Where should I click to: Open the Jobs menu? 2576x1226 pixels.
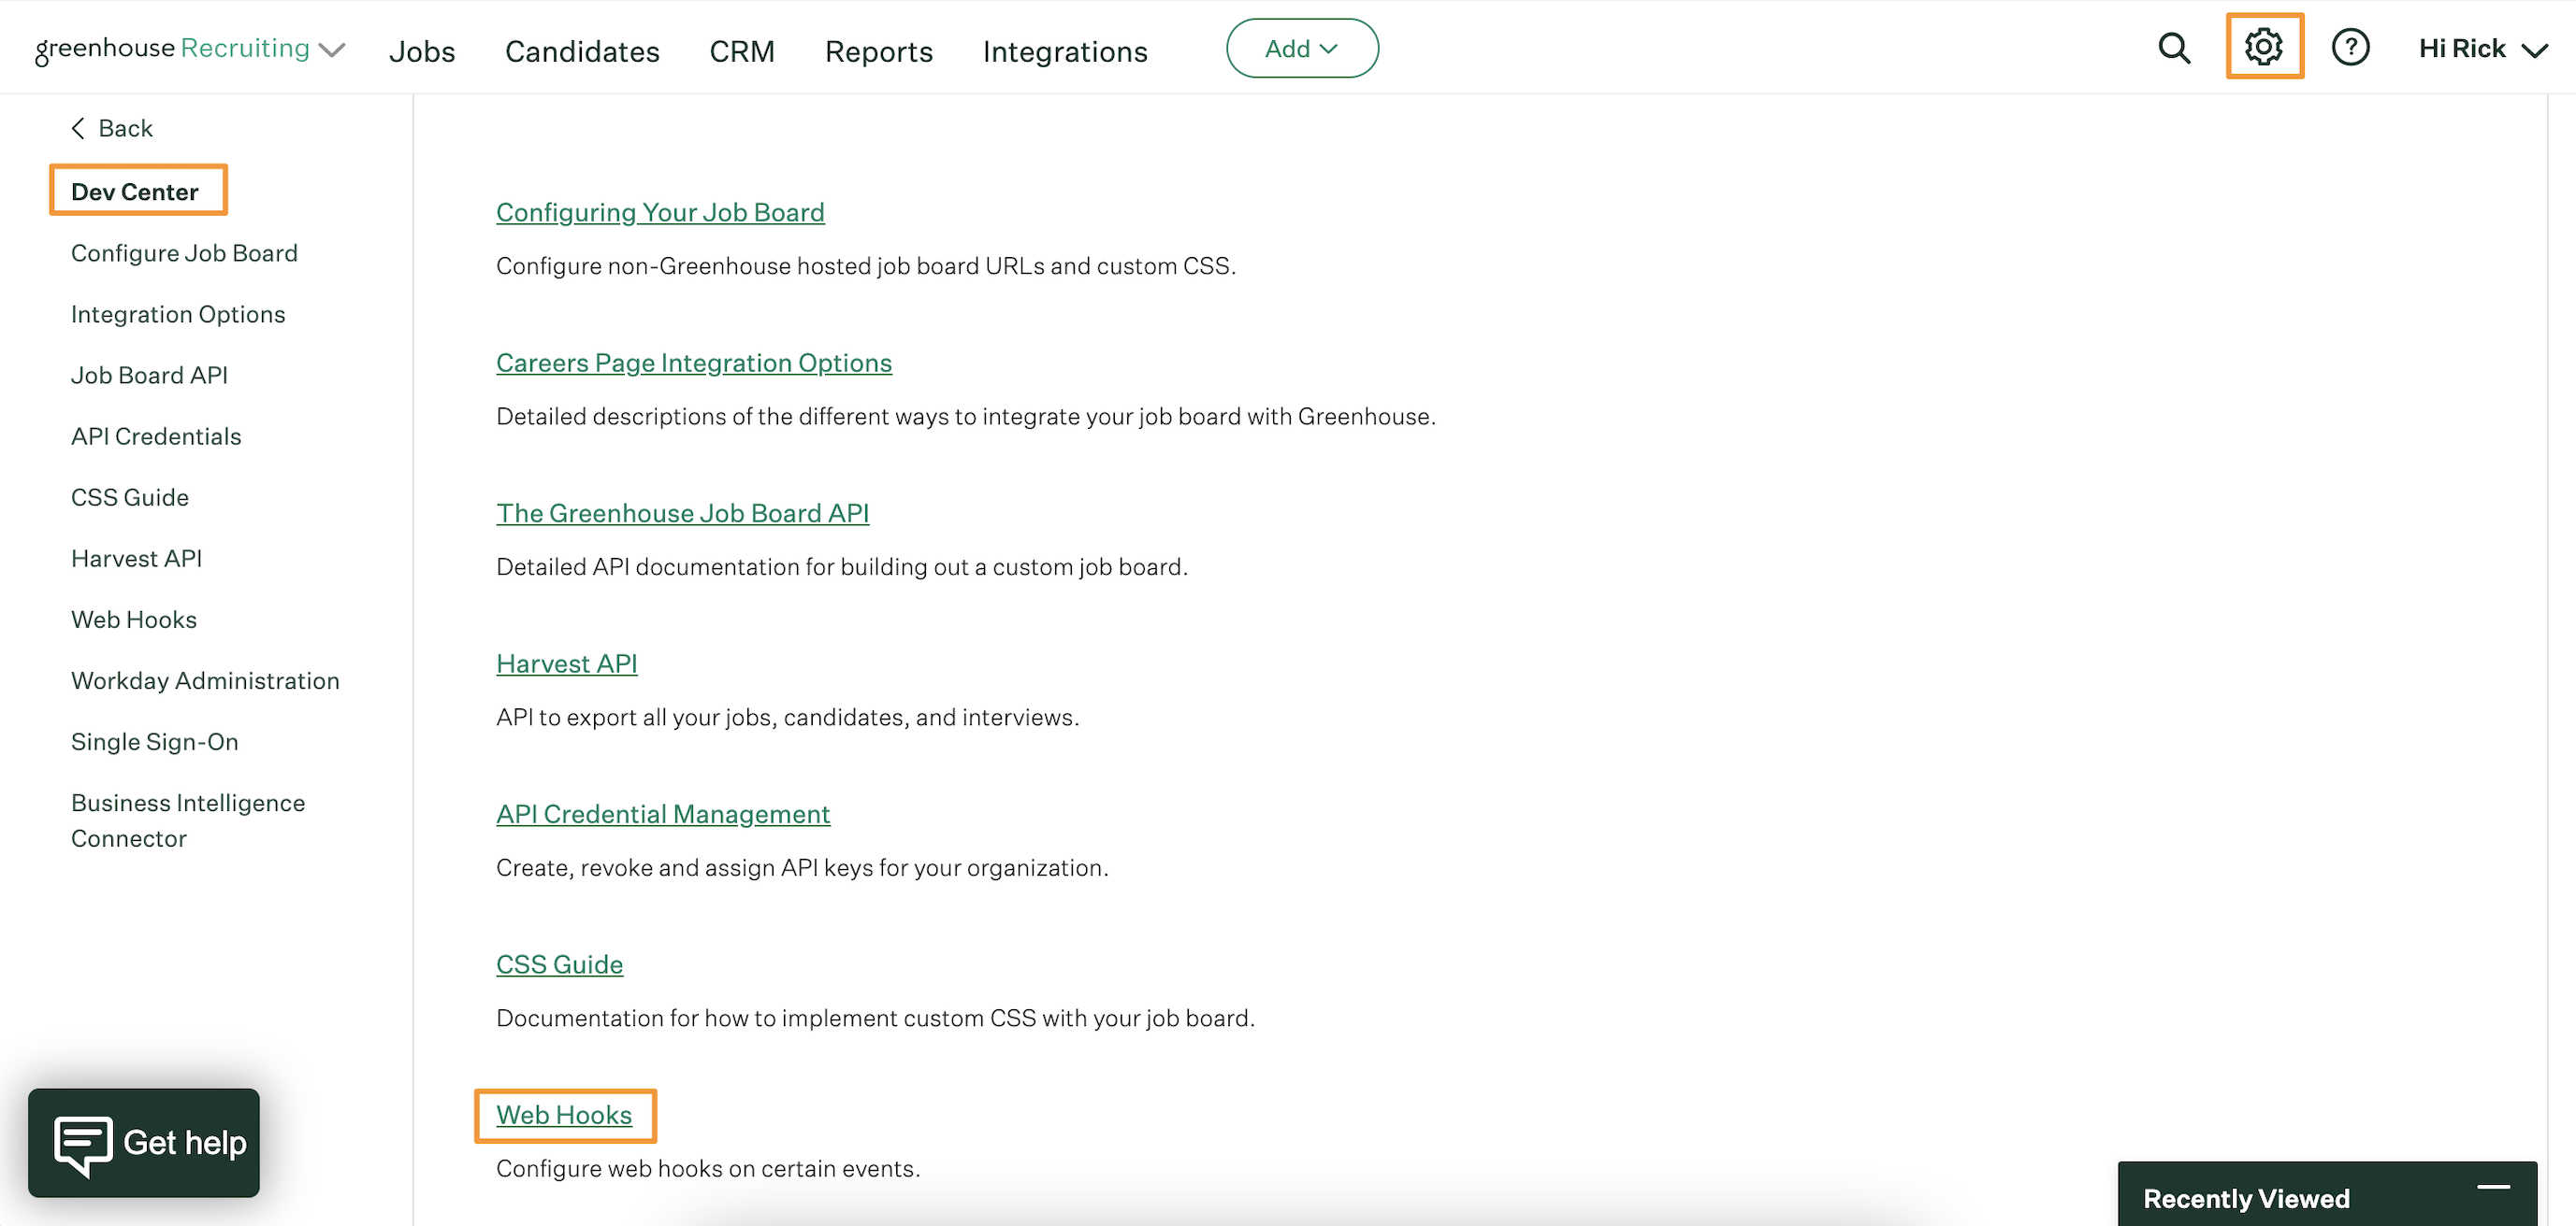(x=421, y=51)
